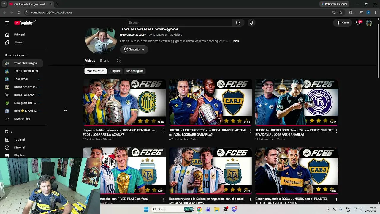Image resolution: width=380 pixels, height=214 pixels.
Task: Open options for Seleccion Argentina video
Action: point(250,200)
